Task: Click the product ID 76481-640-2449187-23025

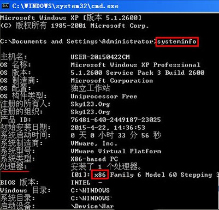Action: coord(116,120)
